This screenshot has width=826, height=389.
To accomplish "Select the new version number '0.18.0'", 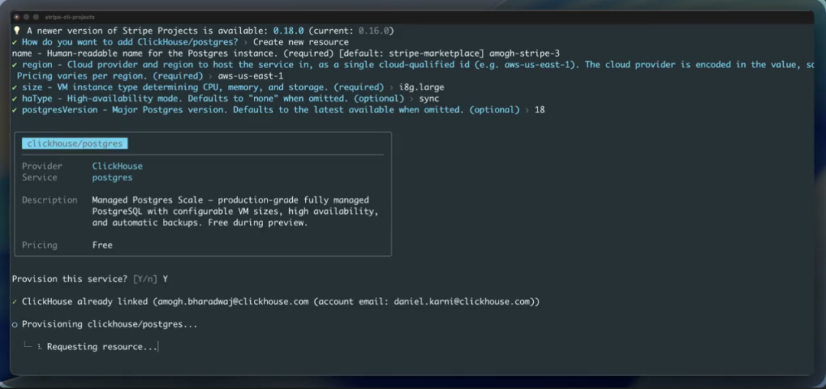I will pyautogui.click(x=288, y=31).
